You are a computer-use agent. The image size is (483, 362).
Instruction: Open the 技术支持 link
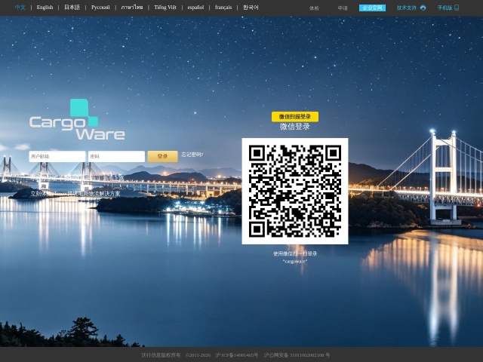click(406, 8)
